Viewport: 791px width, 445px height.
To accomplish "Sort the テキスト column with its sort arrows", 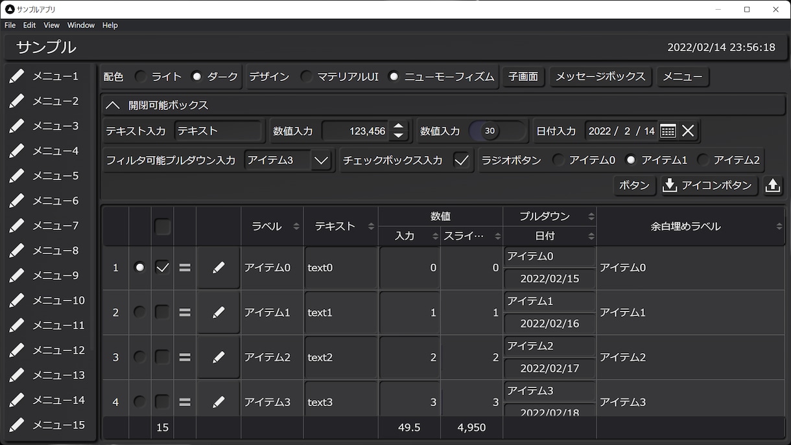I will click(x=371, y=227).
